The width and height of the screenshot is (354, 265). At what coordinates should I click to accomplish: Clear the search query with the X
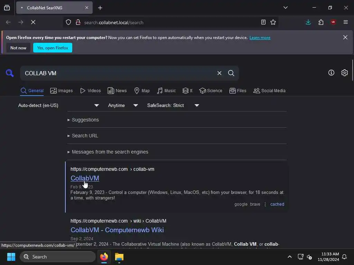coord(219,73)
